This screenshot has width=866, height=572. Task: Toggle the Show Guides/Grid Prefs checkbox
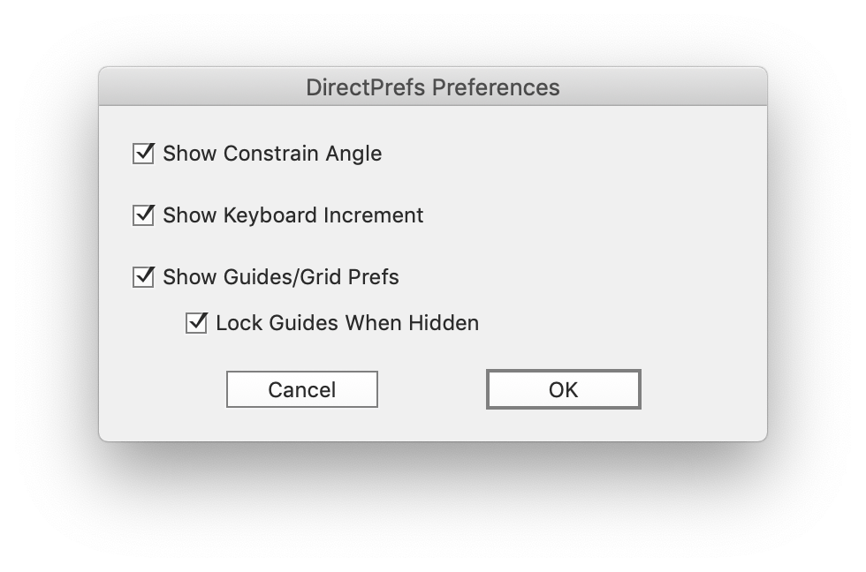tap(143, 277)
